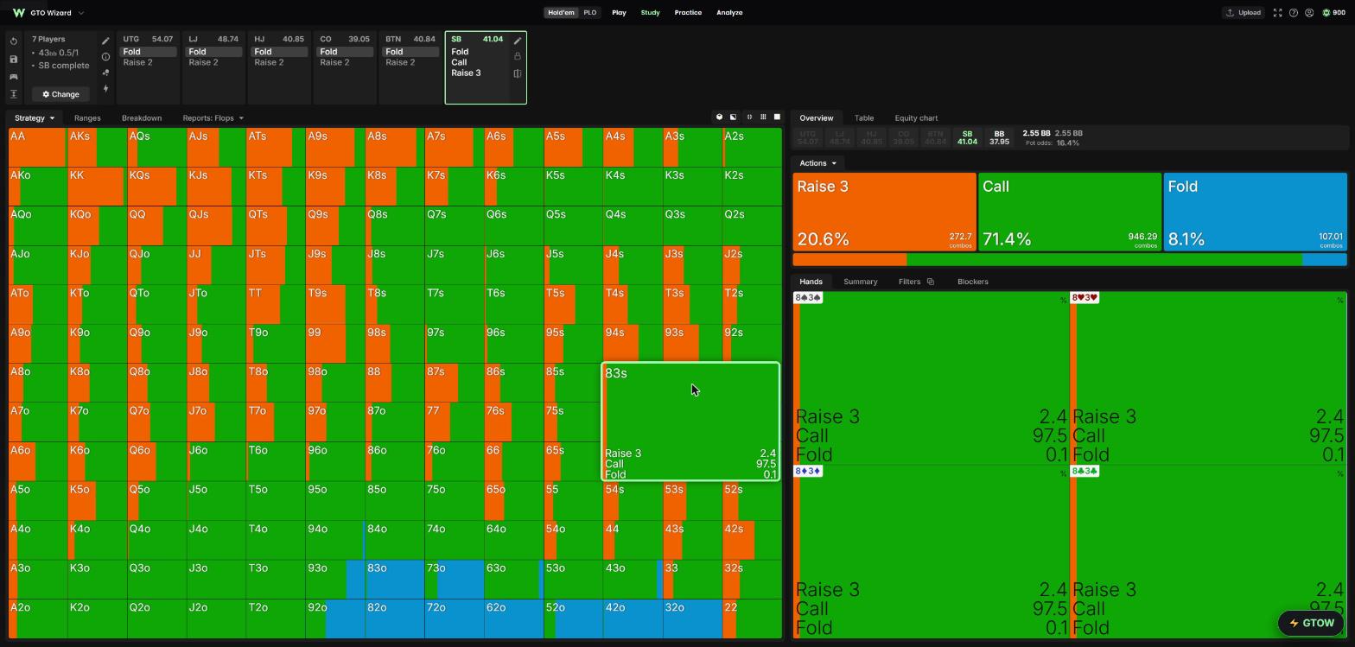The height and width of the screenshot is (647, 1355).
Task: Click the reset arrow icon in left sidebar
Action: pyautogui.click(x=13, y=41)
